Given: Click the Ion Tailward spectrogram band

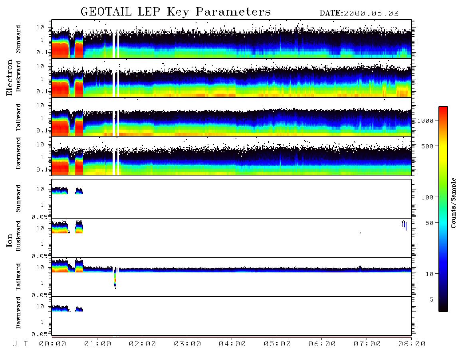Looking at the screenshot, I should (x=232, y=270).
